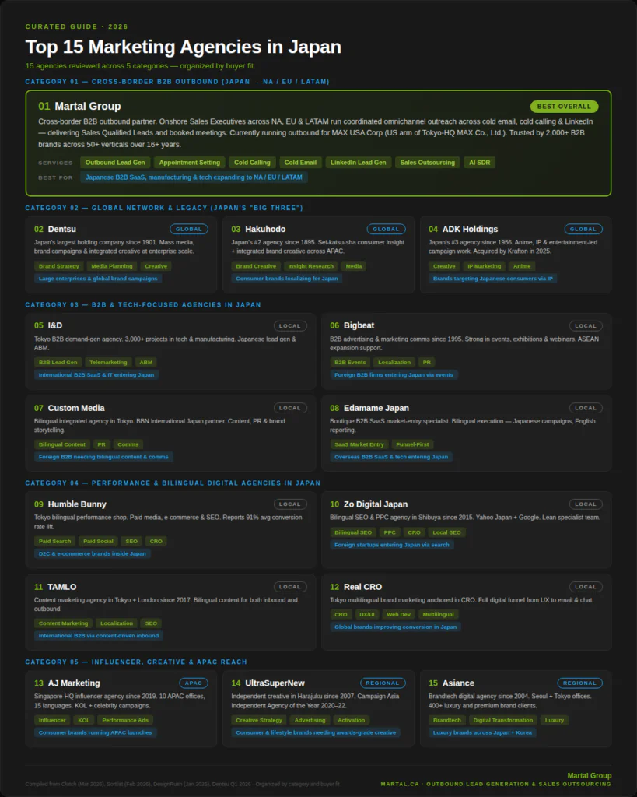The height and width of the screenshot is (797, 637).
Task: Click the LOCAL badge on the I&D card
Action: (x=290, y=326)
